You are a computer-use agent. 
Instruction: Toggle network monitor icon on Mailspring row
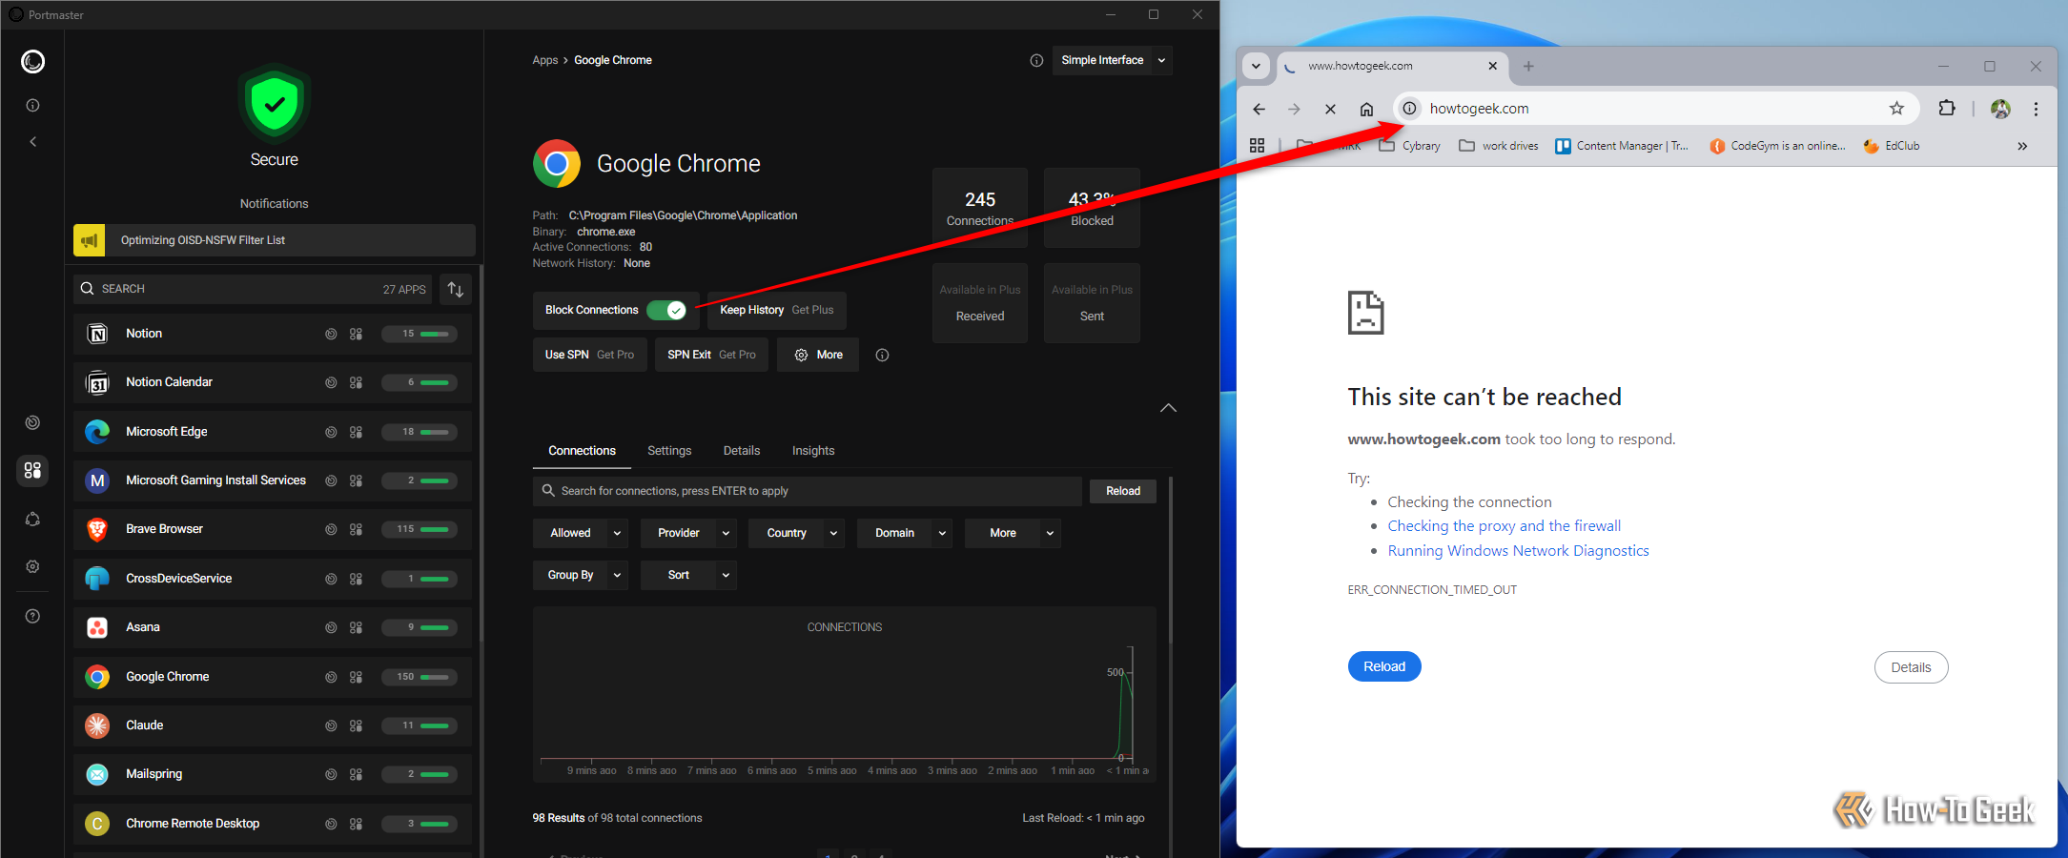(331, 774)
